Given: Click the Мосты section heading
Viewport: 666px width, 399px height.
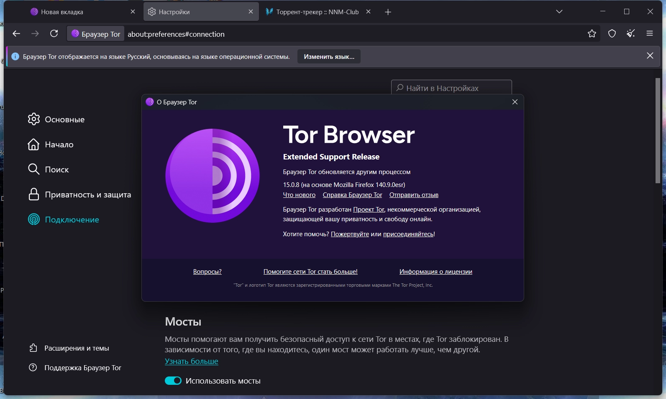Looking at the screenshot, I should [183, 322].
